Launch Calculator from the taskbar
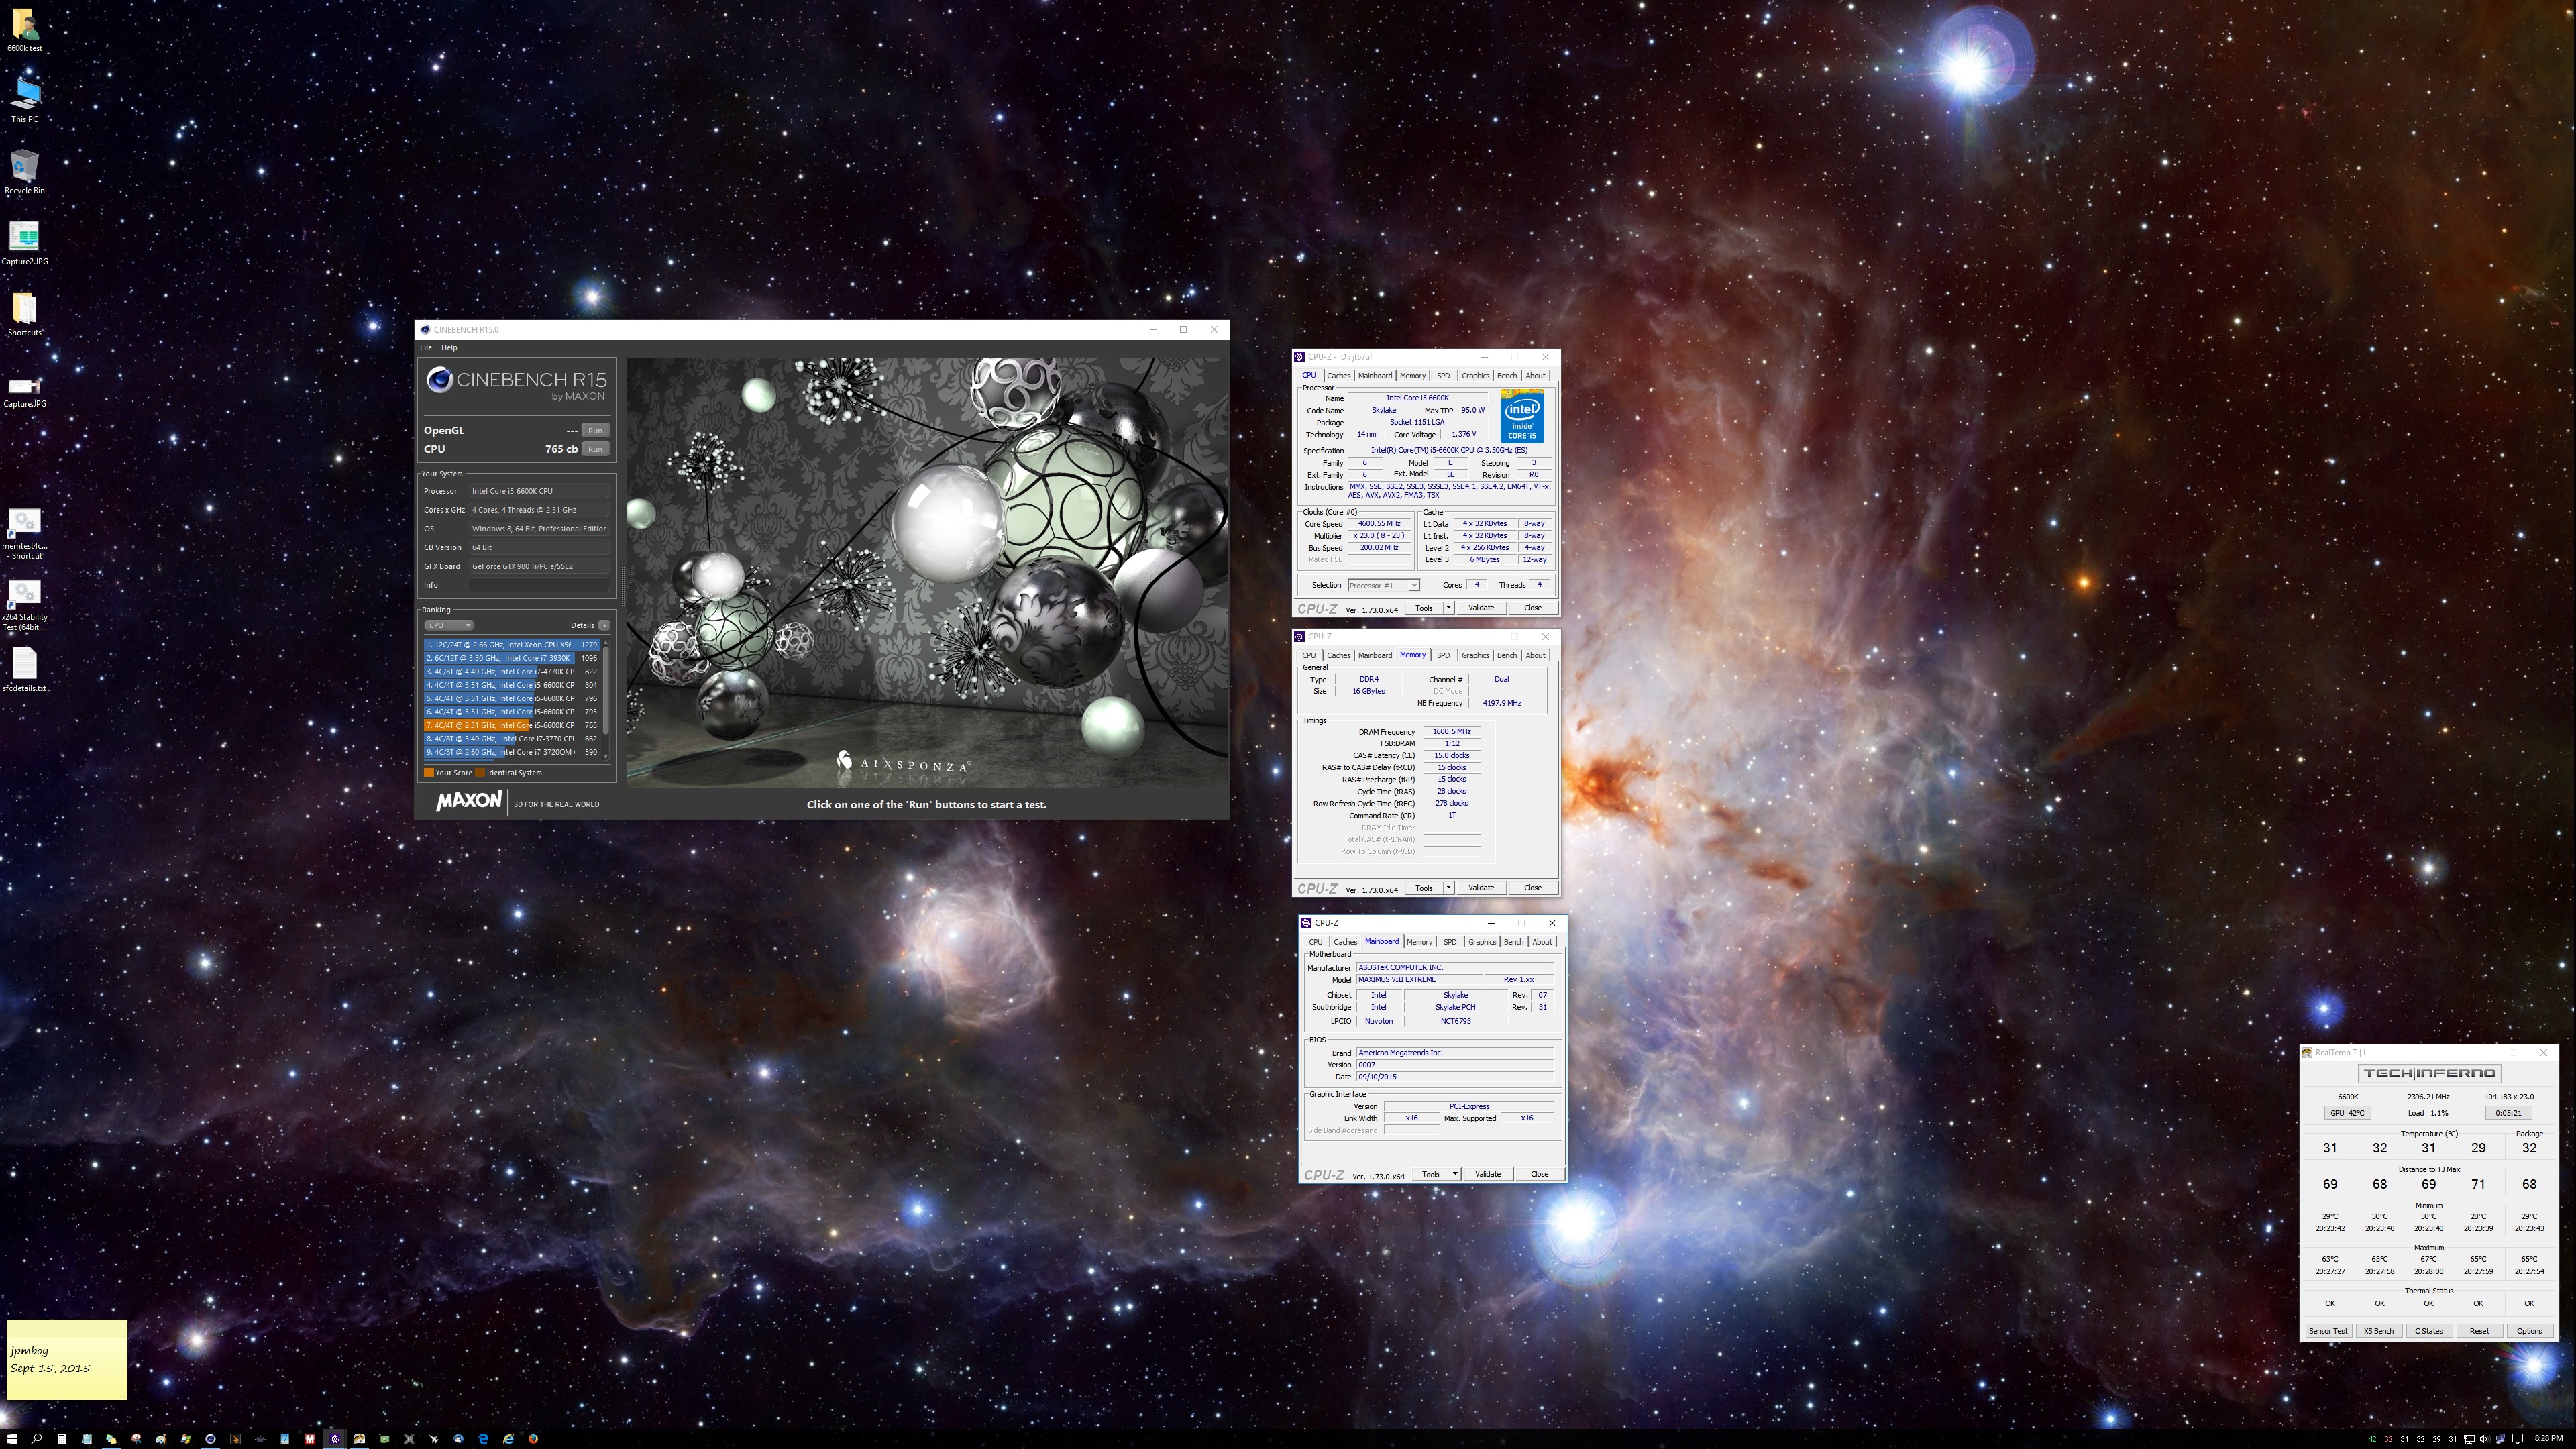This screenshot has height=1449, width=2576. point(61,1439)
